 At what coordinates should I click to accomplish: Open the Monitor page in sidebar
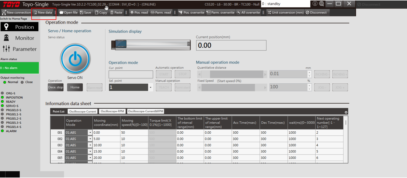tap(19, 38)
